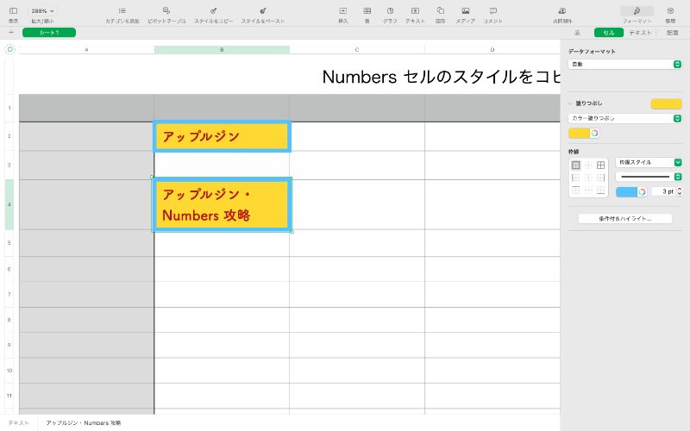
Task: Click the yellow fill preset swatch beside 塗りつぶし
Action: point(666,103)
